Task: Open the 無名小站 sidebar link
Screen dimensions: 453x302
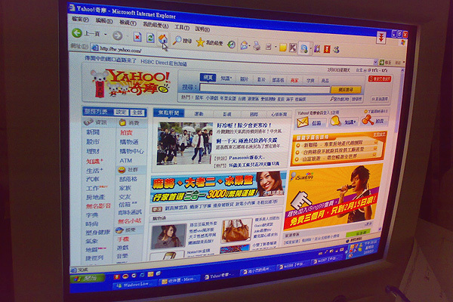Action: click(x=129, y=220)
